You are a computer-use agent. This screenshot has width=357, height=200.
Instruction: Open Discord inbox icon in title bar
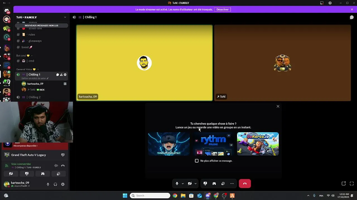322,3
